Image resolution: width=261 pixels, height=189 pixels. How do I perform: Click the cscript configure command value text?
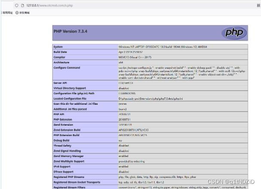182,73
